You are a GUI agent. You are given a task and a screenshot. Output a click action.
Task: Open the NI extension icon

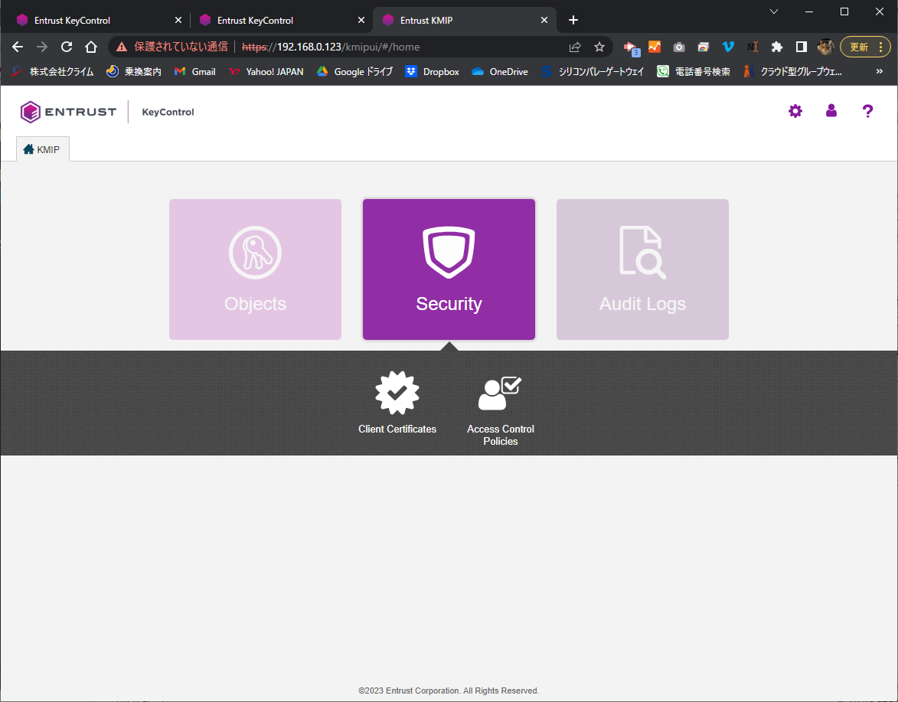point(753,47)
